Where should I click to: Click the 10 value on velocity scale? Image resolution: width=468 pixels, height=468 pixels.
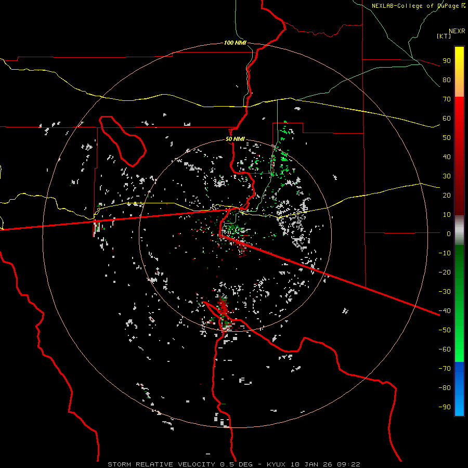(x=447, y=215)
